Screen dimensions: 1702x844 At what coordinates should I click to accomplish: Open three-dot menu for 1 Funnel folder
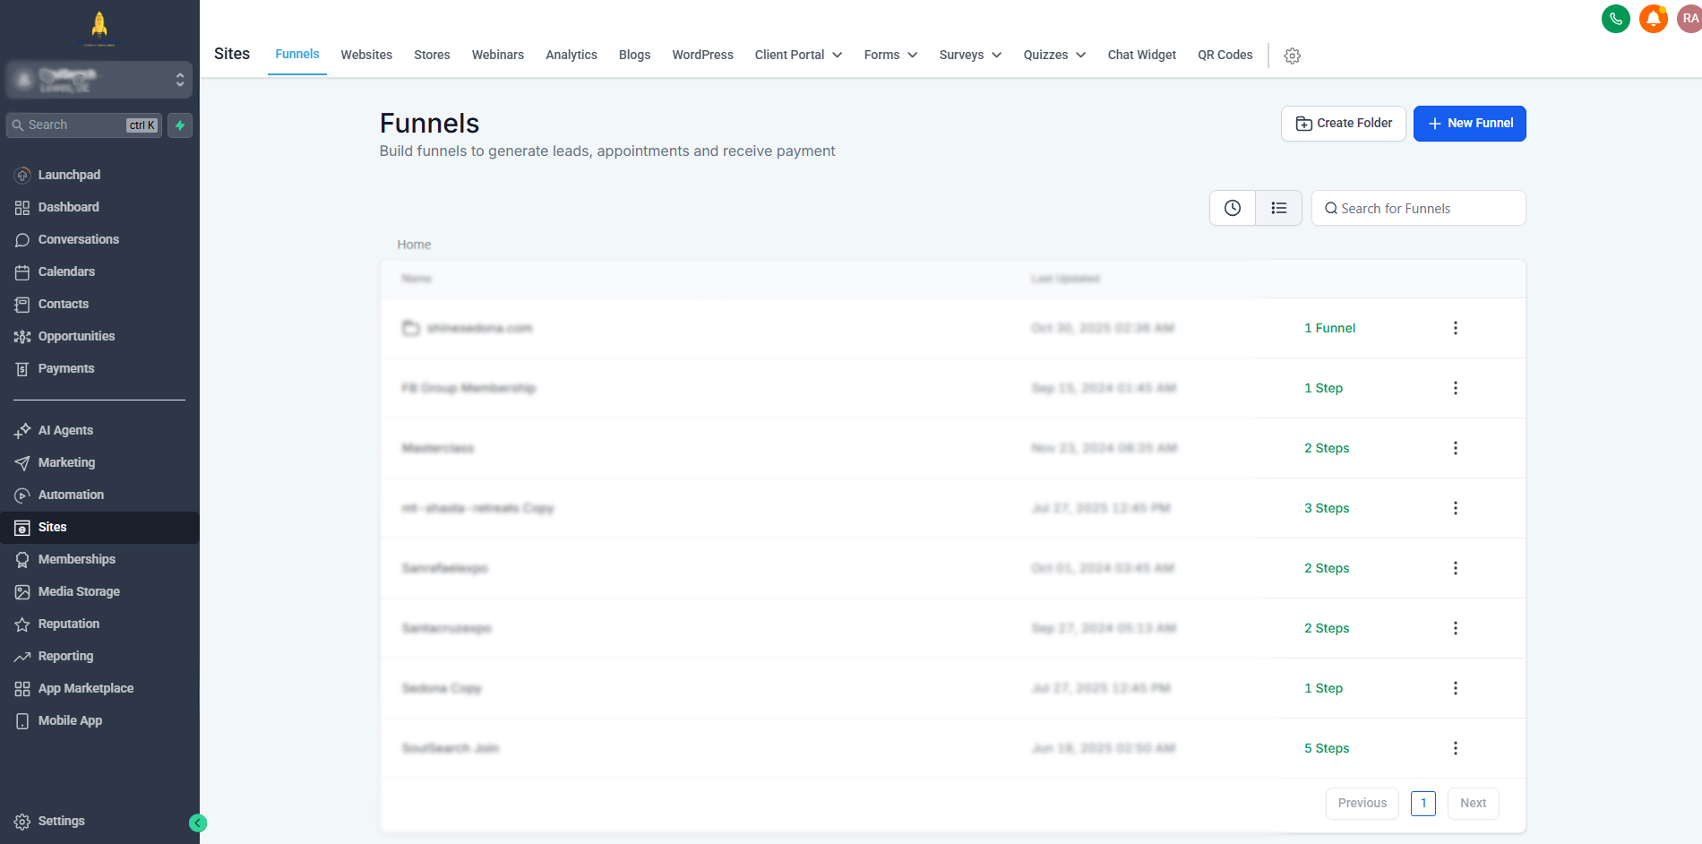point(1455,328)
